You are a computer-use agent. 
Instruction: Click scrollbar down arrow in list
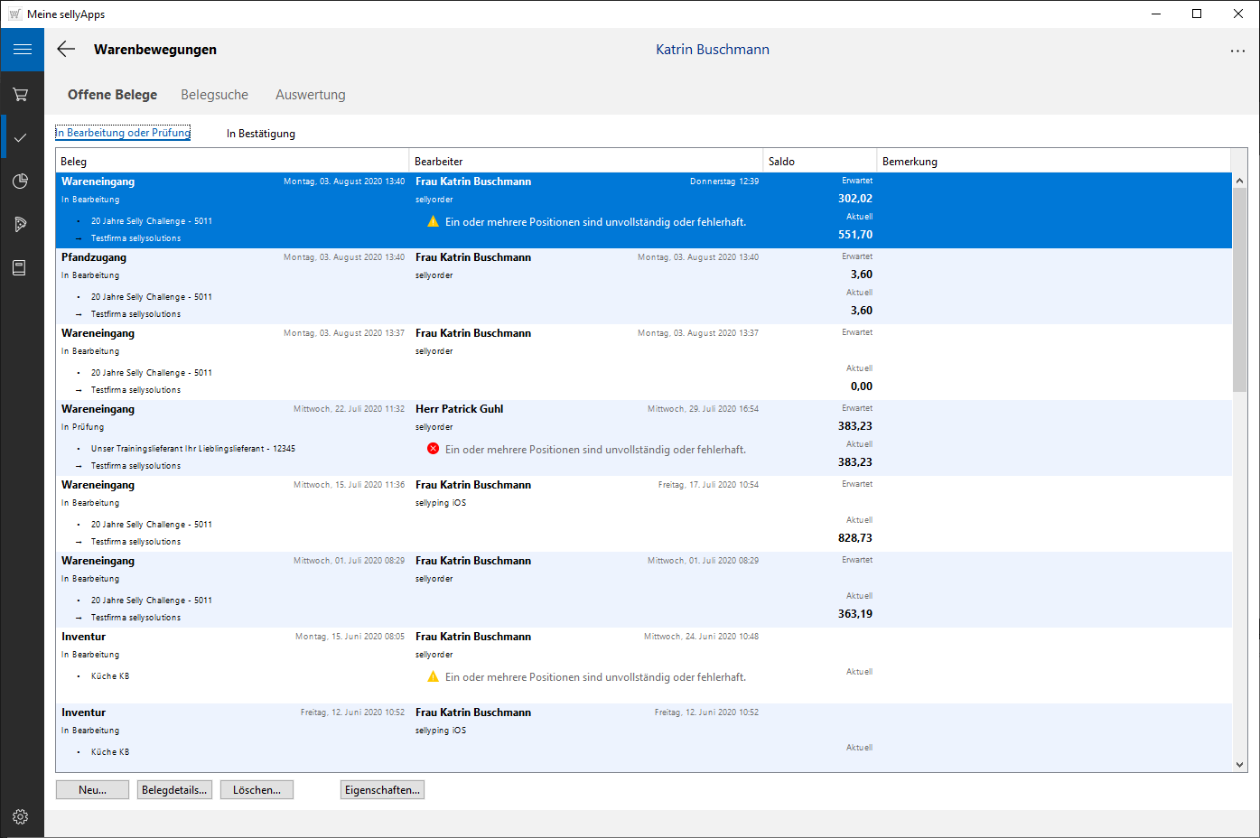1239,764
